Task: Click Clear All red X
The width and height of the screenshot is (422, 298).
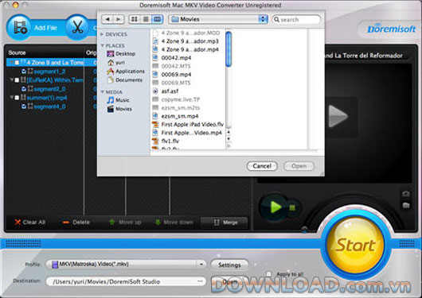Action: 18,222
